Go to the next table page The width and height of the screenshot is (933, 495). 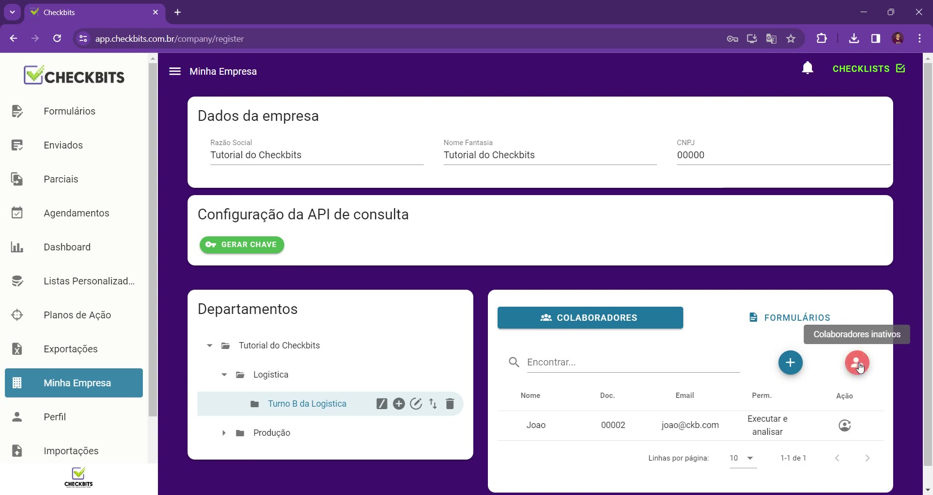867,458
